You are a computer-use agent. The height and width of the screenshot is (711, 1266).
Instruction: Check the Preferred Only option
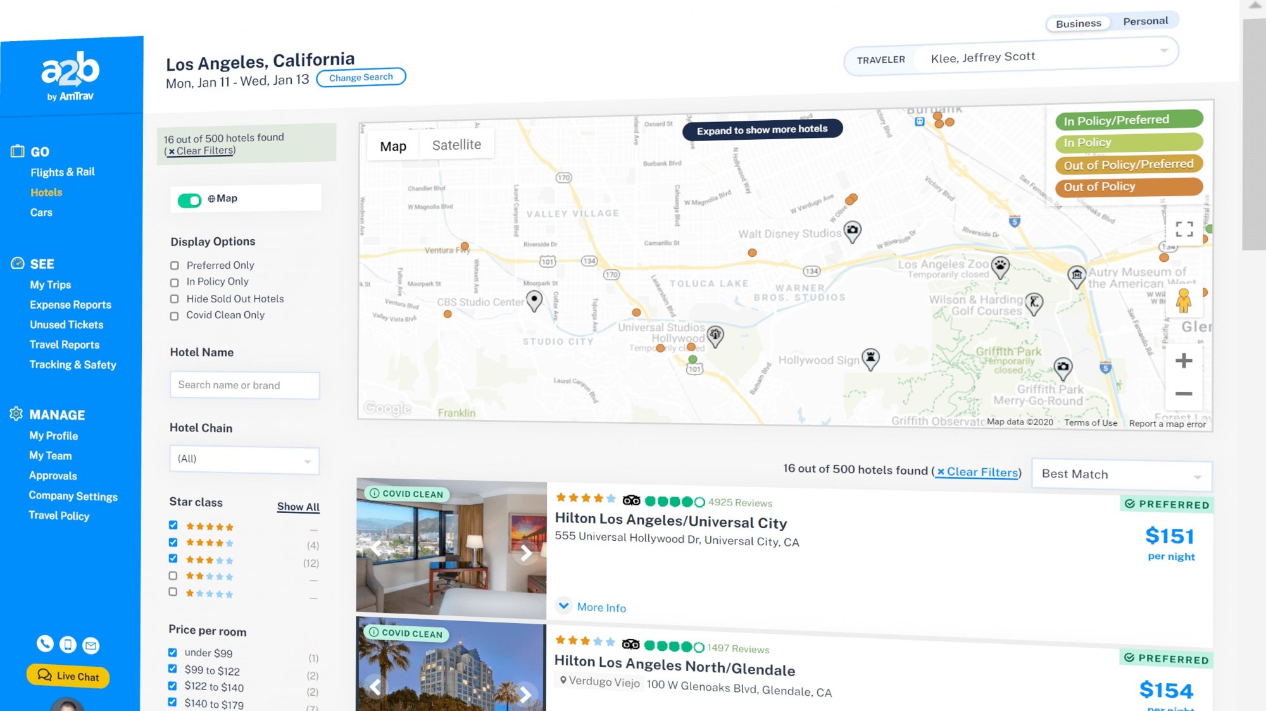(x=175, y=266)
